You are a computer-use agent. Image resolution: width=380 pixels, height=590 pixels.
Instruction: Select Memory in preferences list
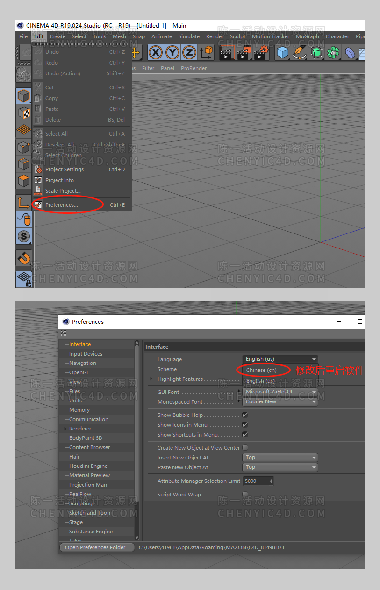[x=79, y=410]
